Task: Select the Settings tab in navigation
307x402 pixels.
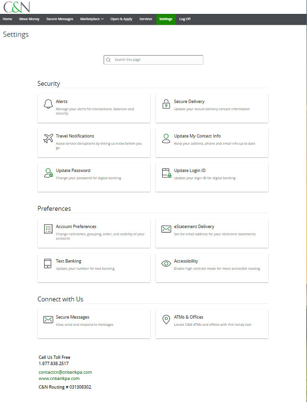Action: point(166,19)
